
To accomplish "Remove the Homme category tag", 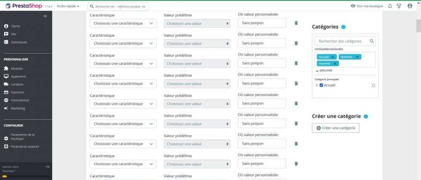I will (335, 63).
